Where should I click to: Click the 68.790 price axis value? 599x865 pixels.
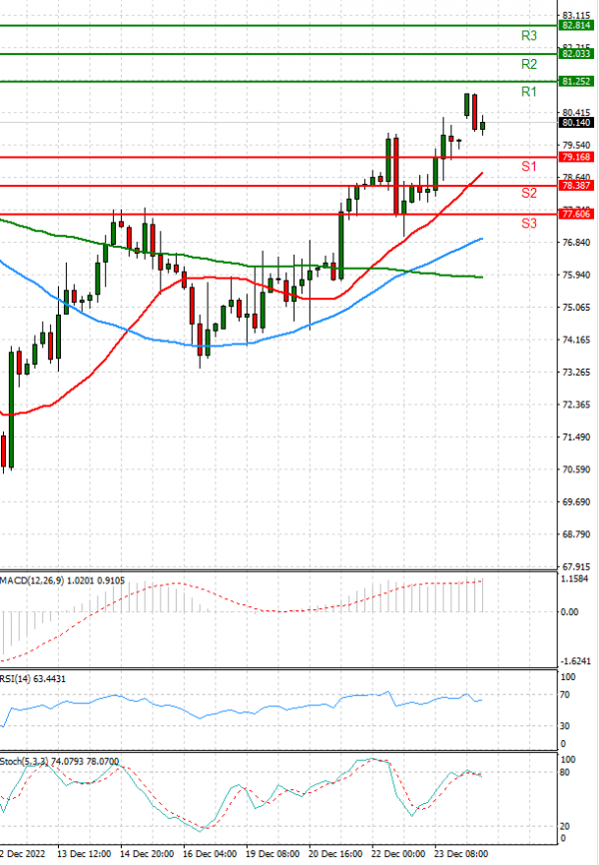coord(576,534)
